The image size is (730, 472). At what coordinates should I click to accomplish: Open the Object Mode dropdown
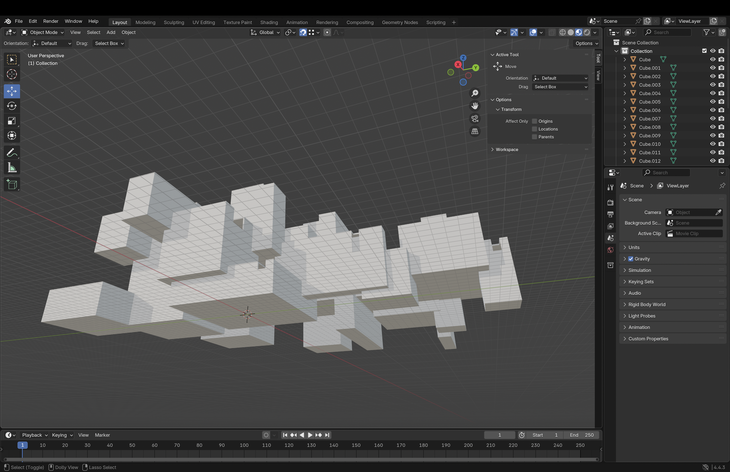pyautogui.click(x=42, y=32)
